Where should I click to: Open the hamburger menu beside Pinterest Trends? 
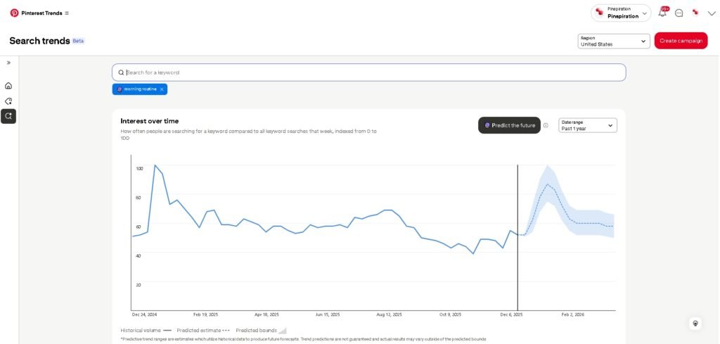click(x=67, y=13)
